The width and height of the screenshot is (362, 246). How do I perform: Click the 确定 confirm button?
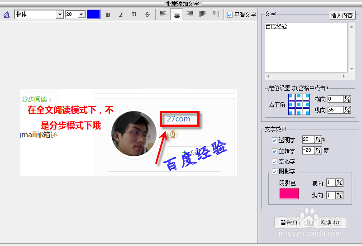tap(291, 222)
